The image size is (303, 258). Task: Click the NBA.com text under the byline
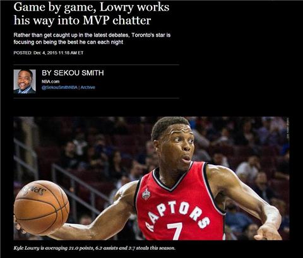pos(50,81)
